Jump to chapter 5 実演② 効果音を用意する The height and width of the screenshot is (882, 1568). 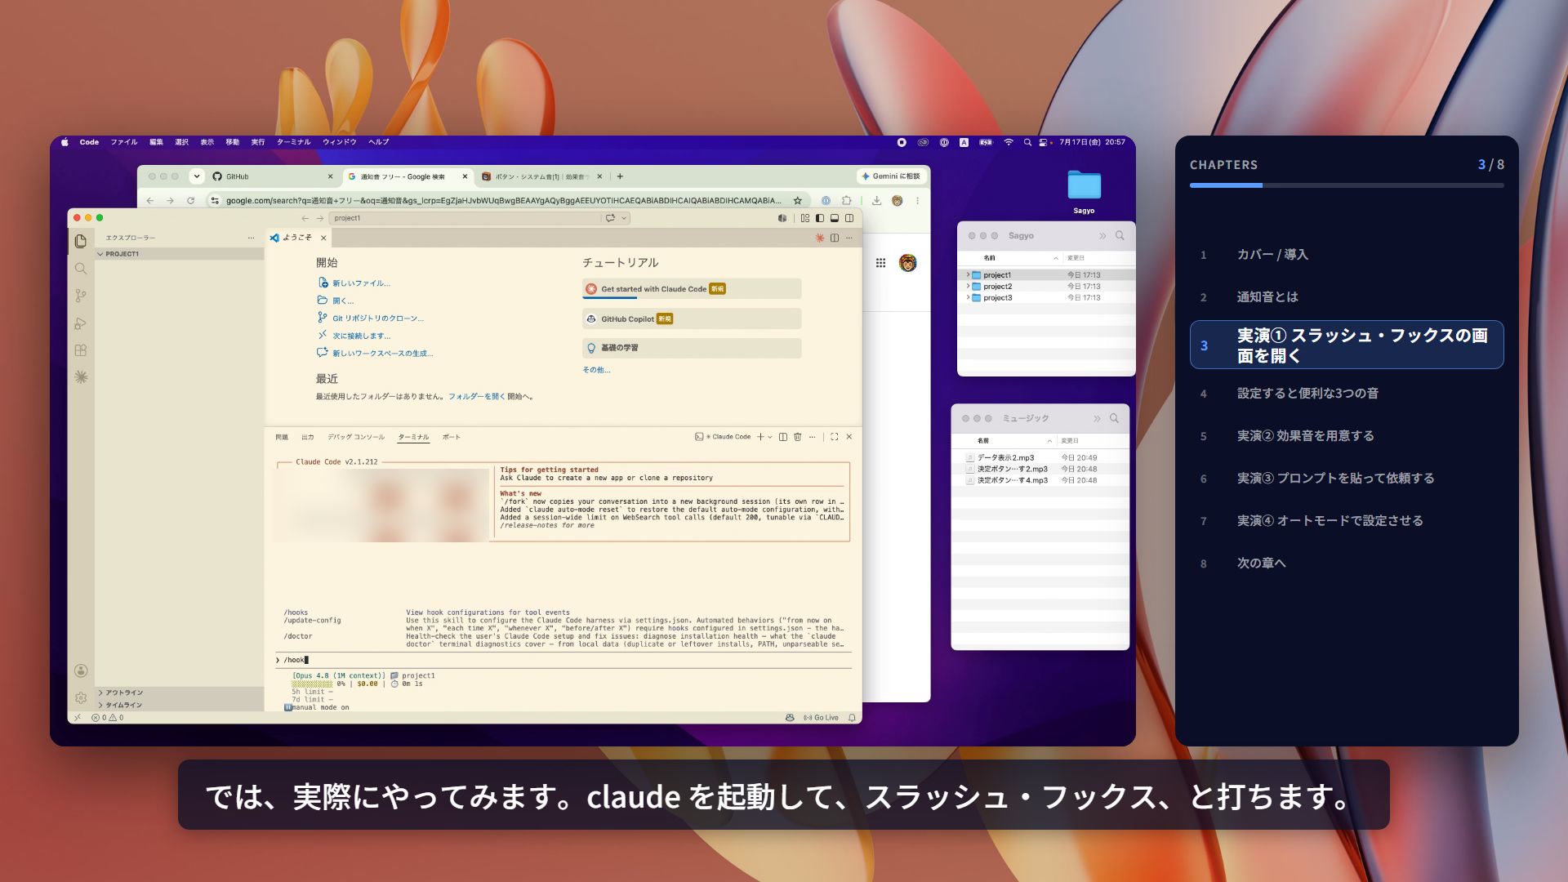[x=1346, y=436]
